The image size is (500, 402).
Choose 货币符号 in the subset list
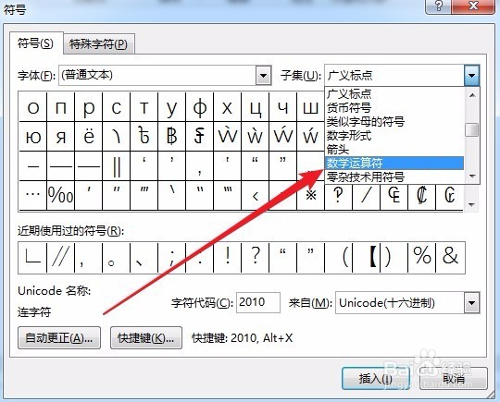394,107
